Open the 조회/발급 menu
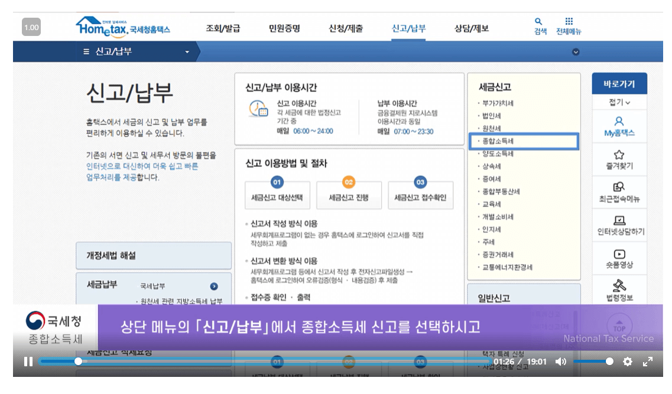 pos(223,29)
